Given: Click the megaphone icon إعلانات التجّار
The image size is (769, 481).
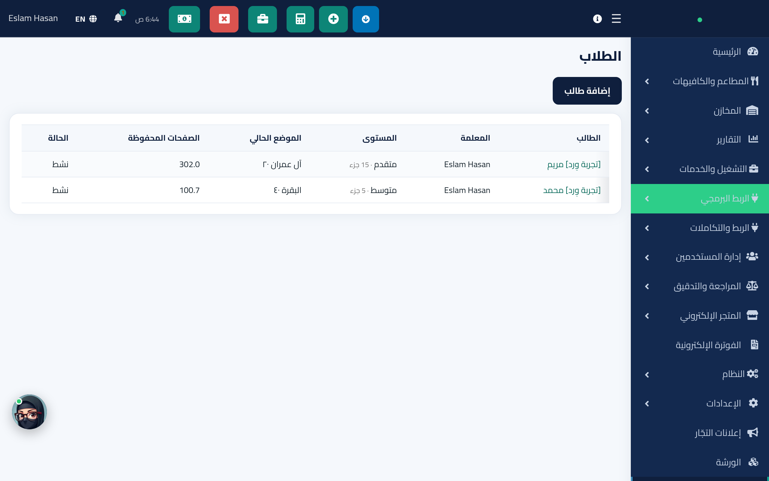Looking at the screenshot, I should (752, 432).
